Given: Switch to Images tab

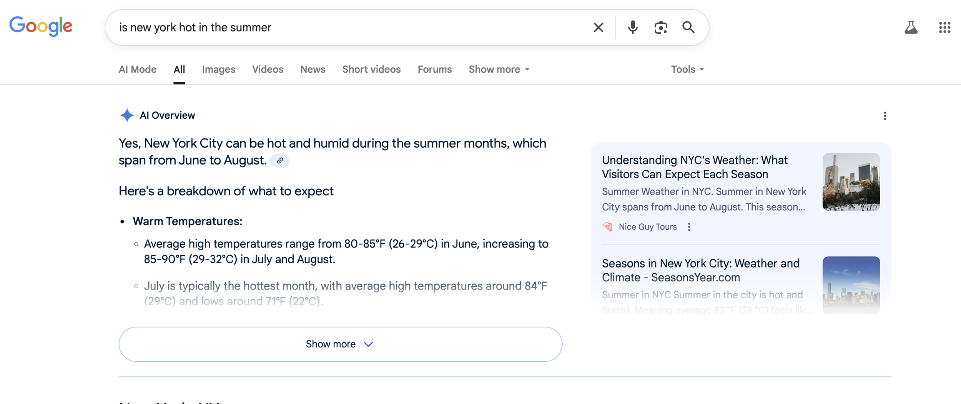Looking at the screenshot, I should click(218, 70).
